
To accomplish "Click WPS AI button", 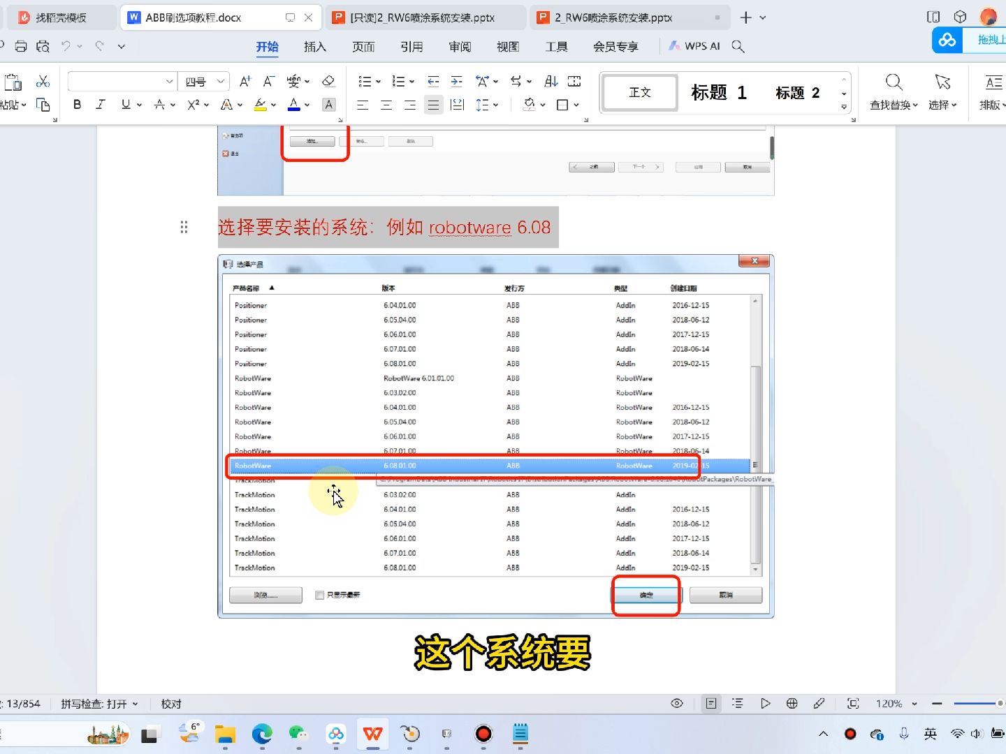I will tap(694, 46).
